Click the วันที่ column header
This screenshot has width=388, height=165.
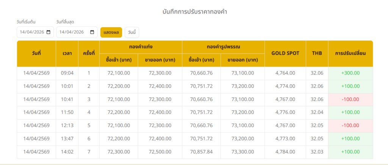pos(36,53)
